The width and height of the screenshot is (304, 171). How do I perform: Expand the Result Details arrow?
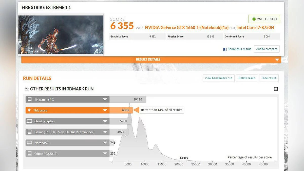(277, 60)
